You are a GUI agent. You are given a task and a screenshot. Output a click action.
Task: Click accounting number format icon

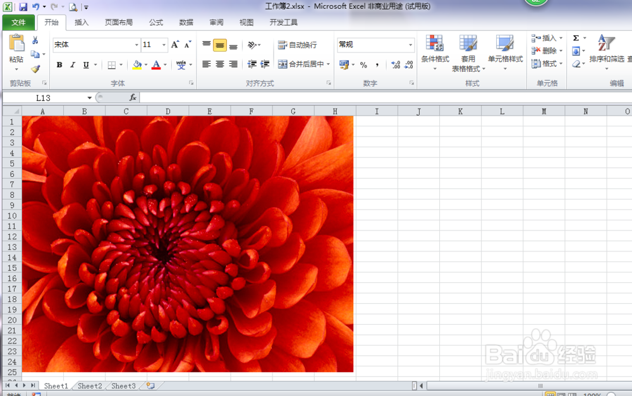pyautogui.click(x=344, y=64)
